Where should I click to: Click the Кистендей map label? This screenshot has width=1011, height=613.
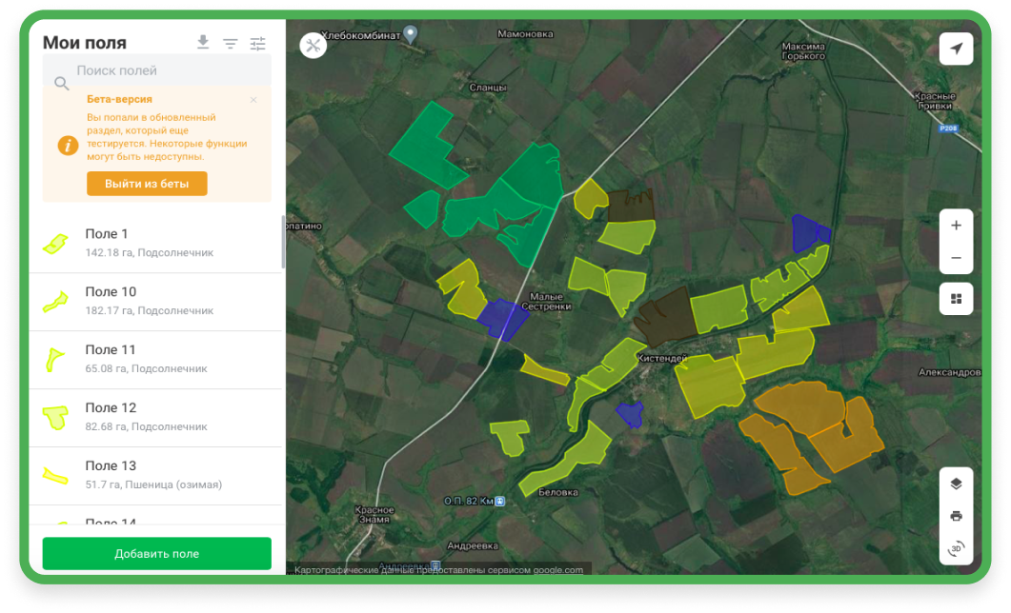pyautogui.click(x=662, y=358)
